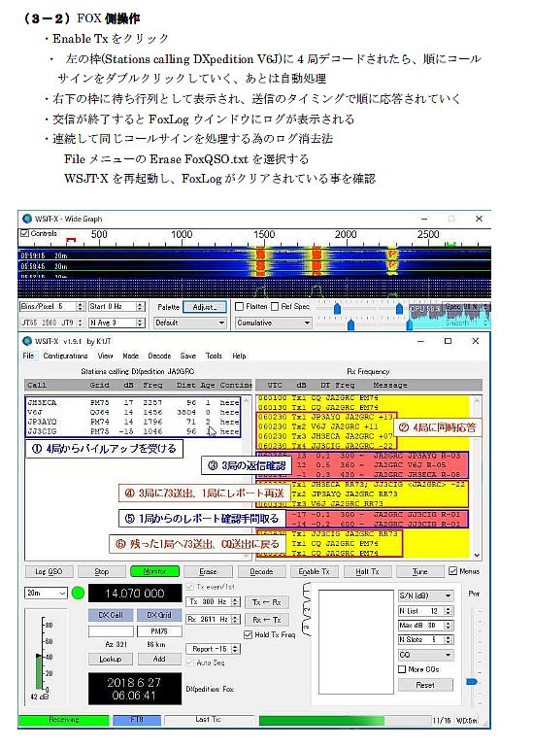Select JP3AYO row in calling stations list
533x748 pixels.
coord(133,423)
